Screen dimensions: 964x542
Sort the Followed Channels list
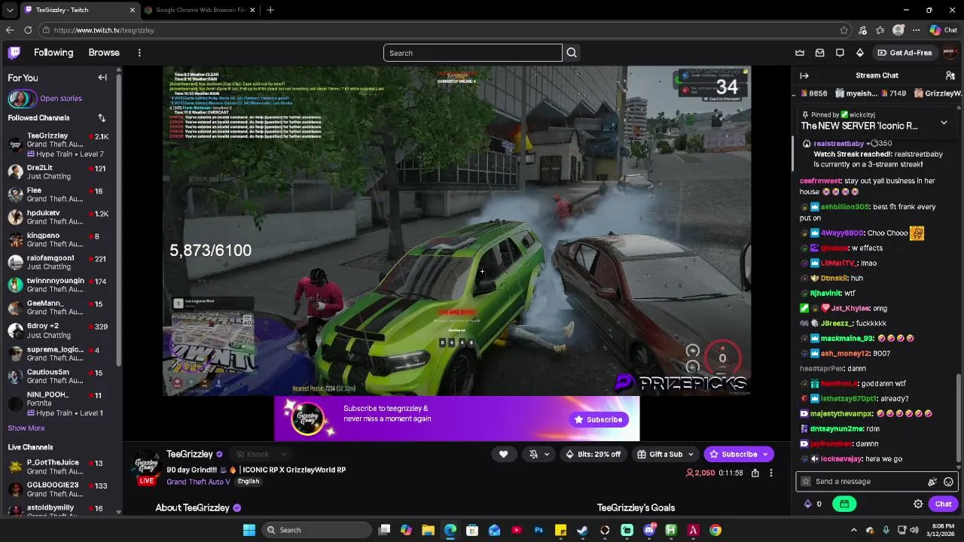[102, 118]
